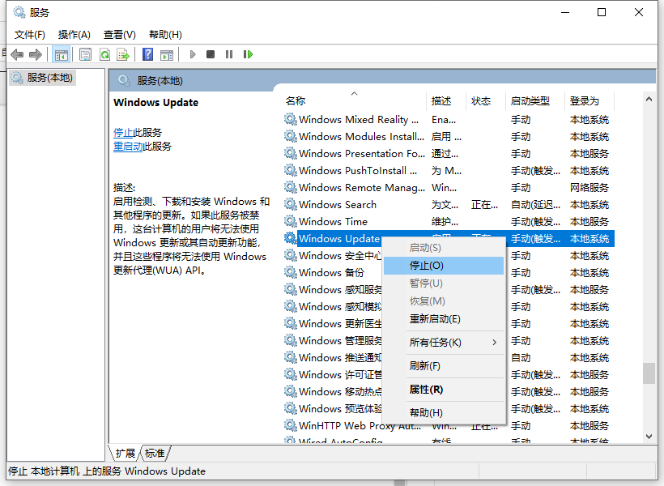Select 服务(本地) in the left tree
Image resolution: width=664 pixels, height=486 pixels.
pyautogui.click(x=42, y=78)
